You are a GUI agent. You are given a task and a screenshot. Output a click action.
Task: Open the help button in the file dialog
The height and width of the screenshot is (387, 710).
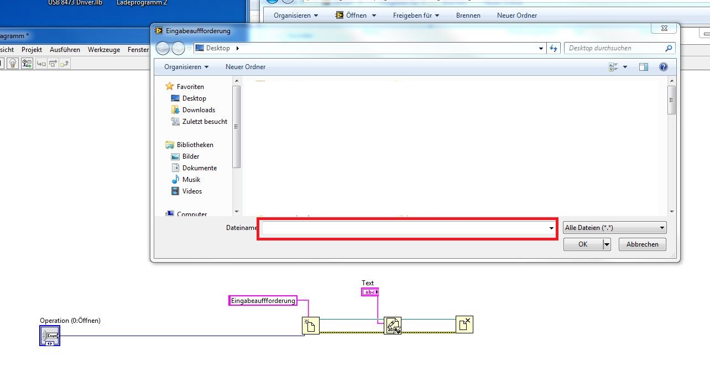(x=664, y=67)
